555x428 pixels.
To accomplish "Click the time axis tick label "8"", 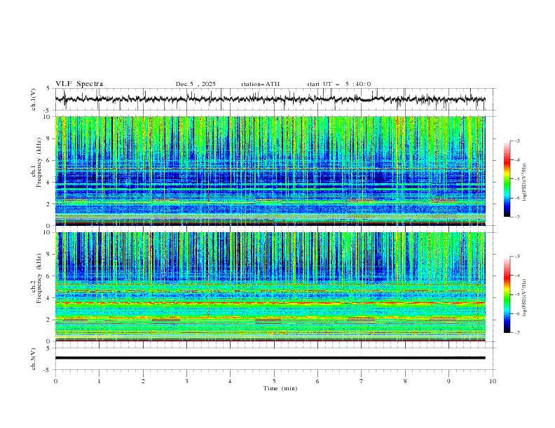I will pos(405,381).
